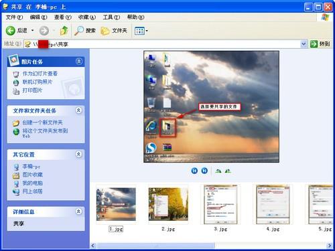Open the 编辑(E) menu

[x=38, y=17]
